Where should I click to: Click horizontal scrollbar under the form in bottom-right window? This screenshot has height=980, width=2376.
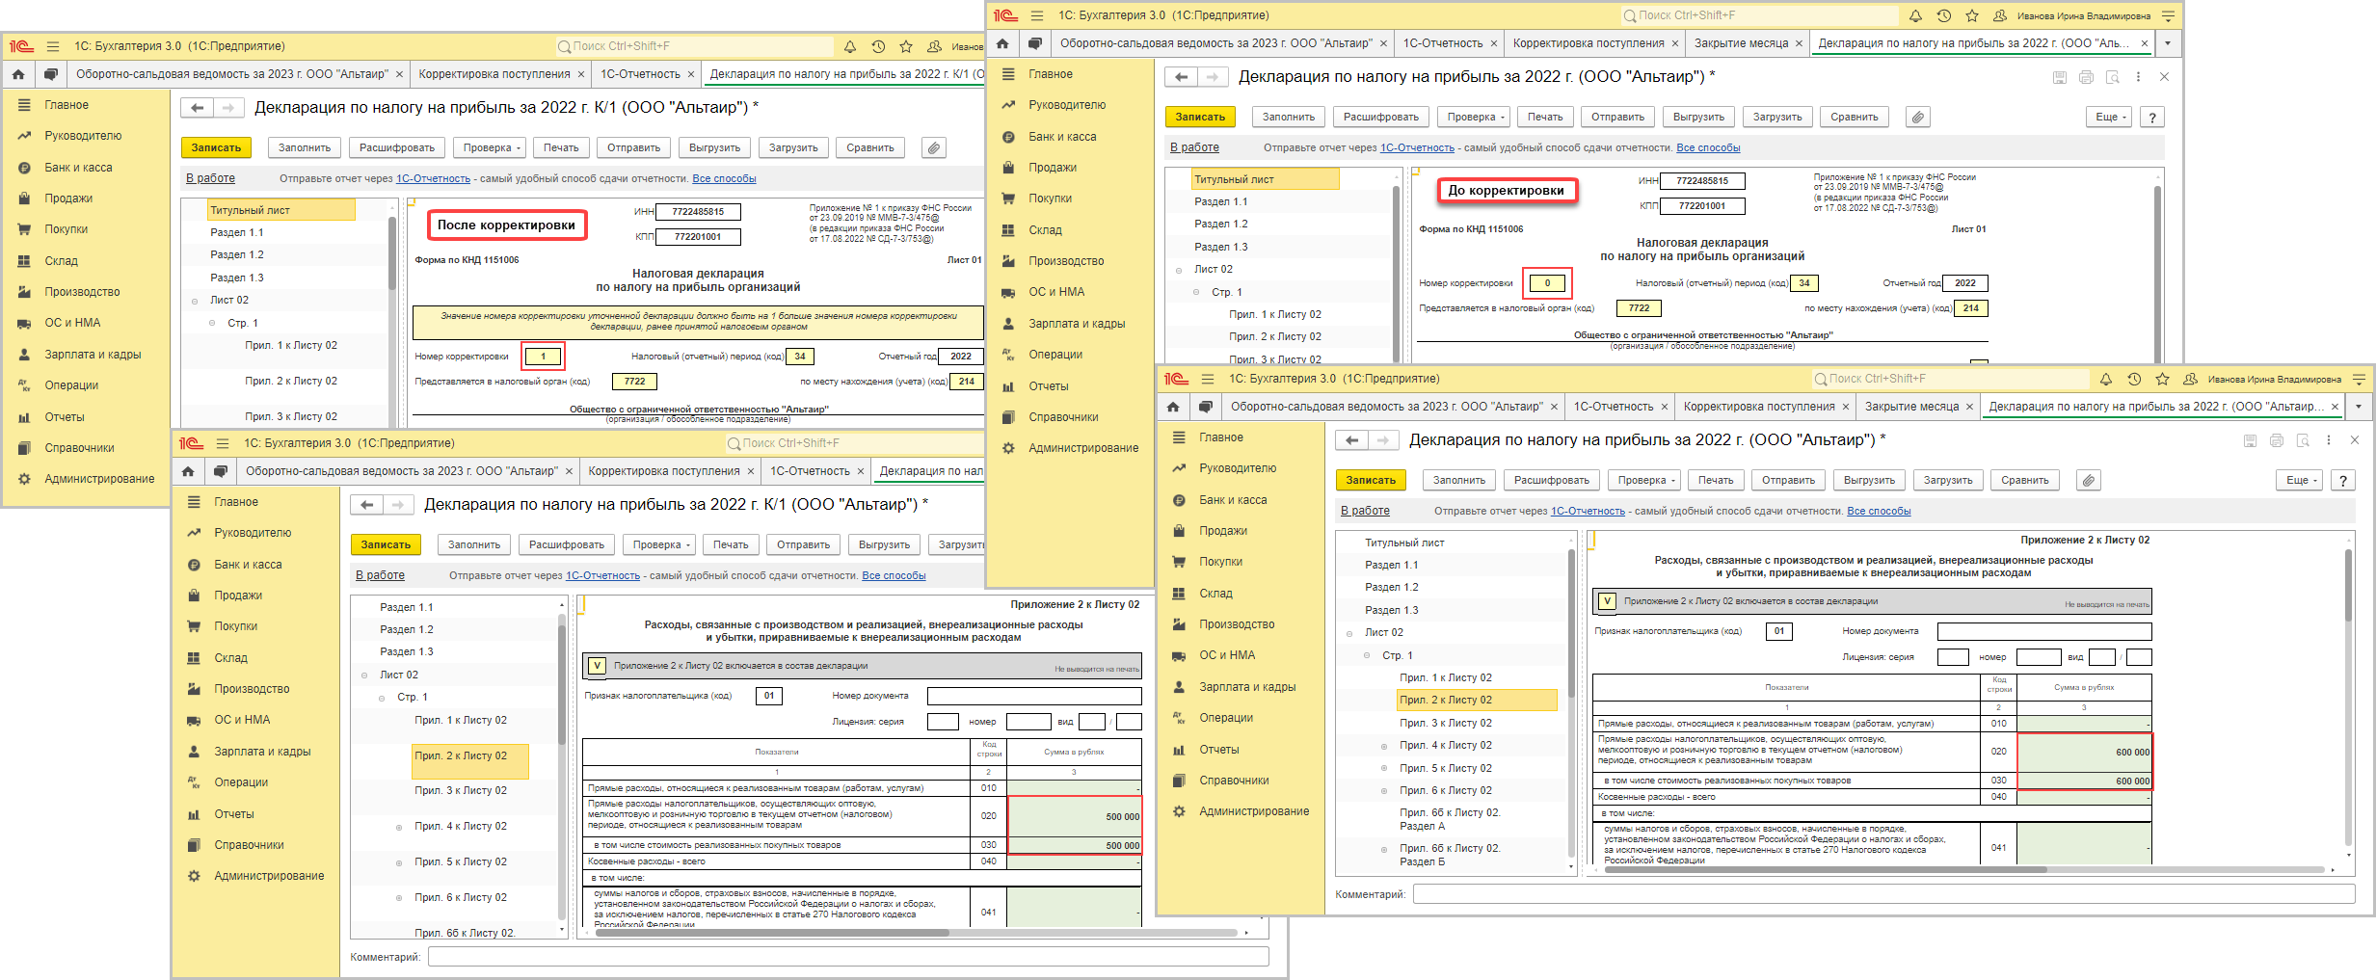tap(1825, 869)
